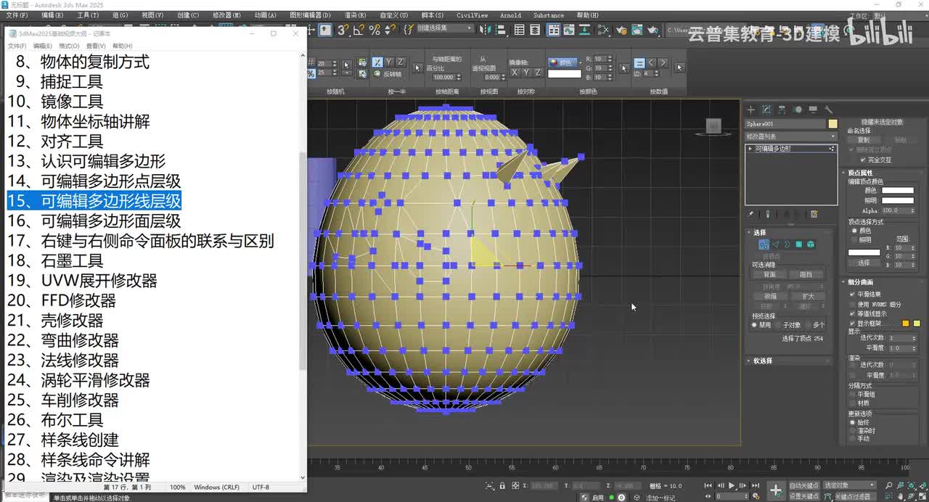
Task: Open the Curve Editor icon
Action: pyautogui.click(x=570, y=30)
